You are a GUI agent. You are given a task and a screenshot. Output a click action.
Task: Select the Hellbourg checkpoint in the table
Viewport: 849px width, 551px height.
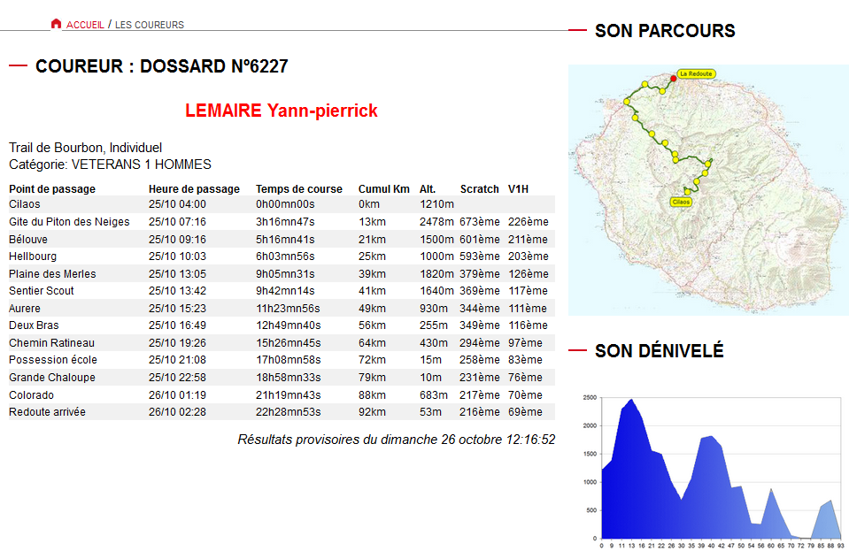click(27, 256)
